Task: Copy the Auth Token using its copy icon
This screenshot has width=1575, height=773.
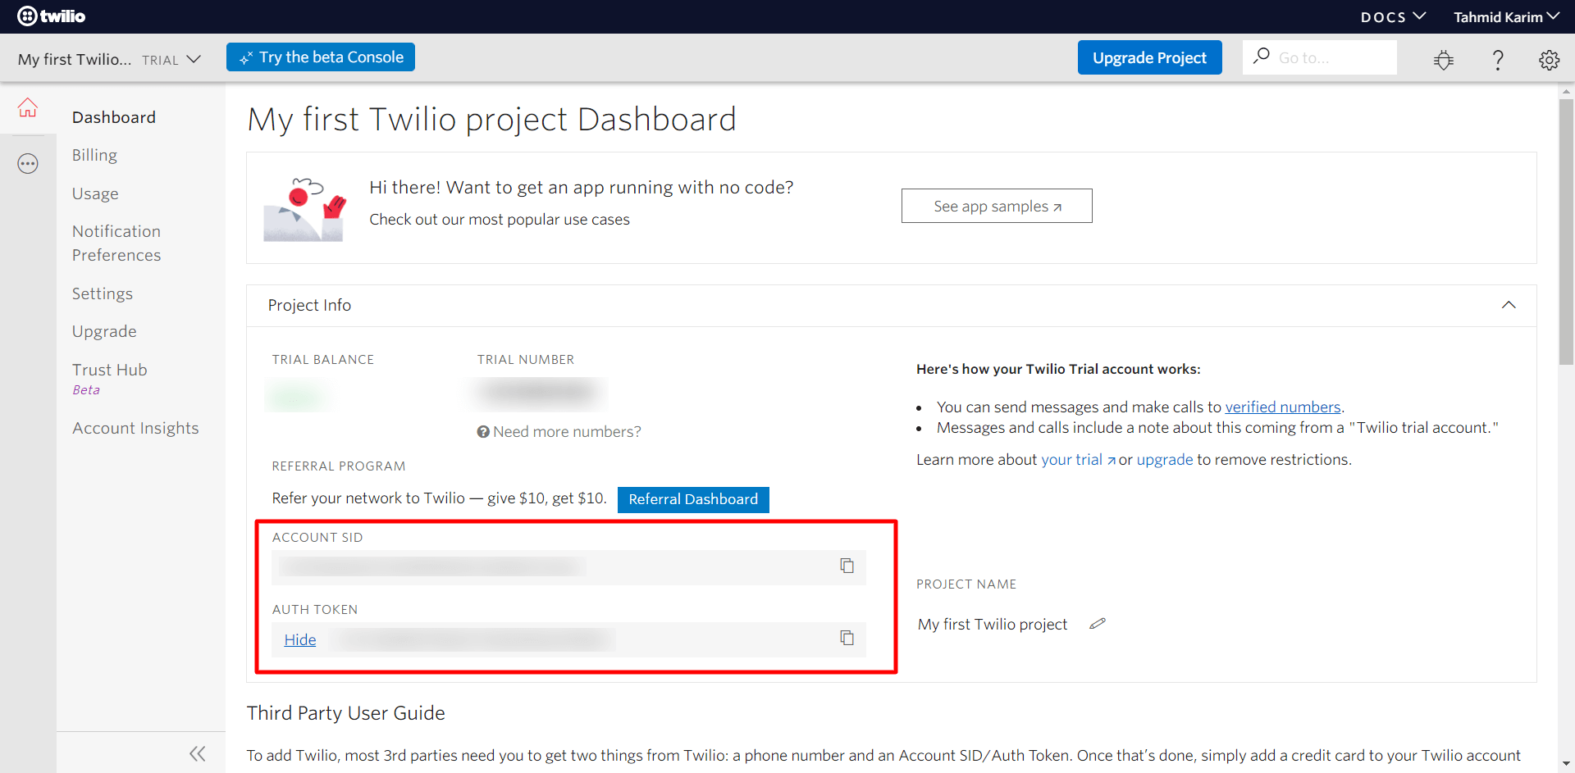Action: [x=847, y=638]
